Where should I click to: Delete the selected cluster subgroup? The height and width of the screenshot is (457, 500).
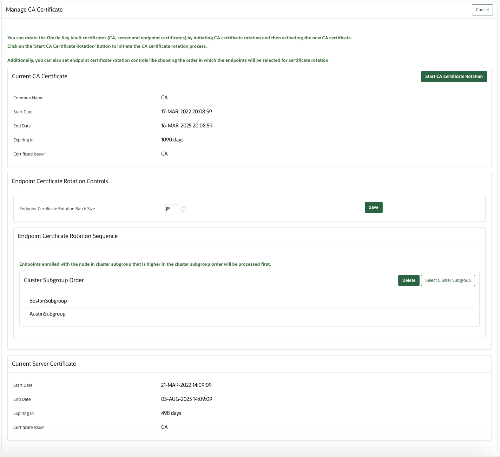tap(408, 280)
